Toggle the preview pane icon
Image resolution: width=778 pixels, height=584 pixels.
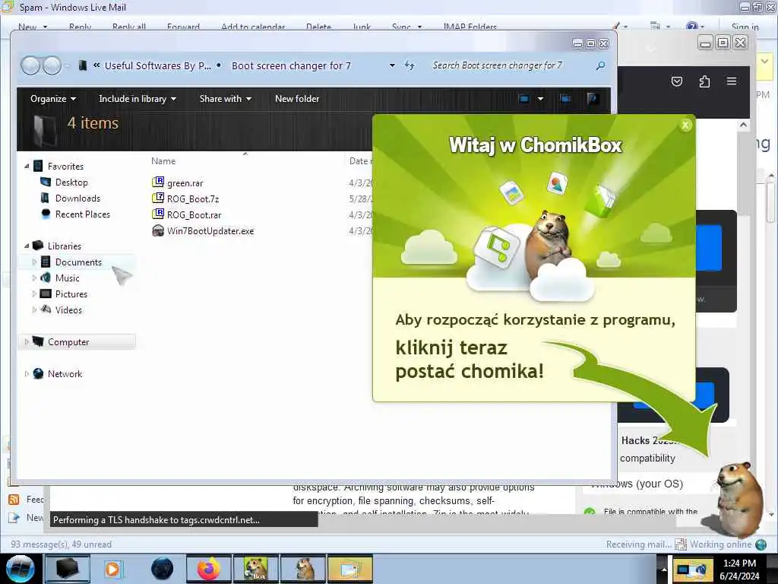[x=565, y=98]
